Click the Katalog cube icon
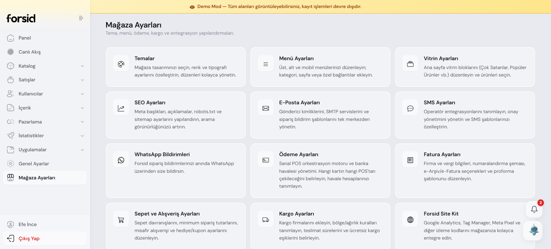 pyautogui.click(x=11, y=66)
